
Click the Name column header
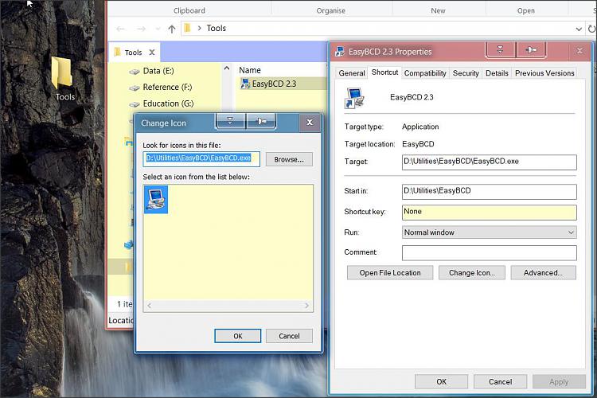tap(250, 70)
